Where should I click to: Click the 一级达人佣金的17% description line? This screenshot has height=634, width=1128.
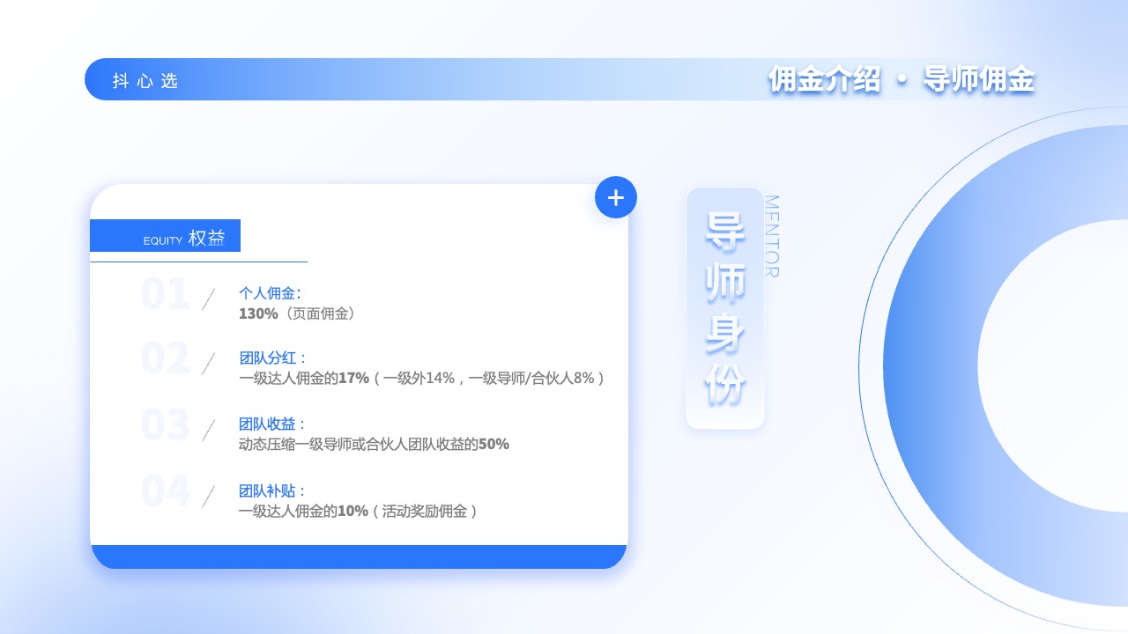click(x=422, y=379)
